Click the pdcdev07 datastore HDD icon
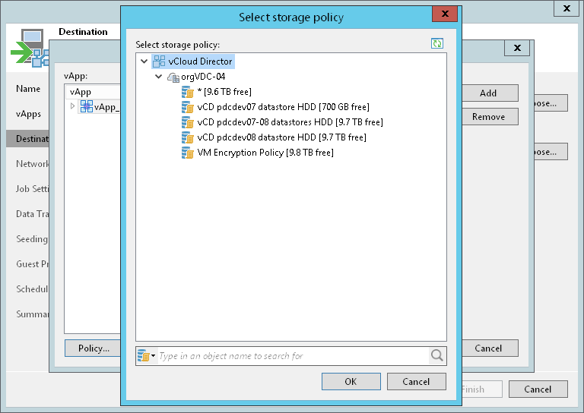The image size is (584, 413). click(x=188, y=107)
